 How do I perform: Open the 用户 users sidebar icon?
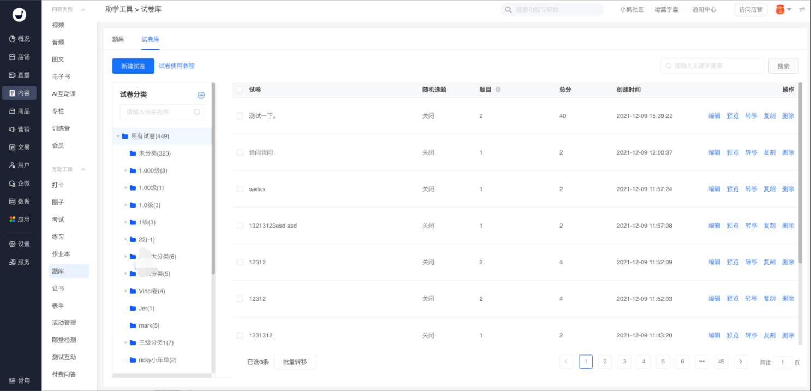point(13,165)
